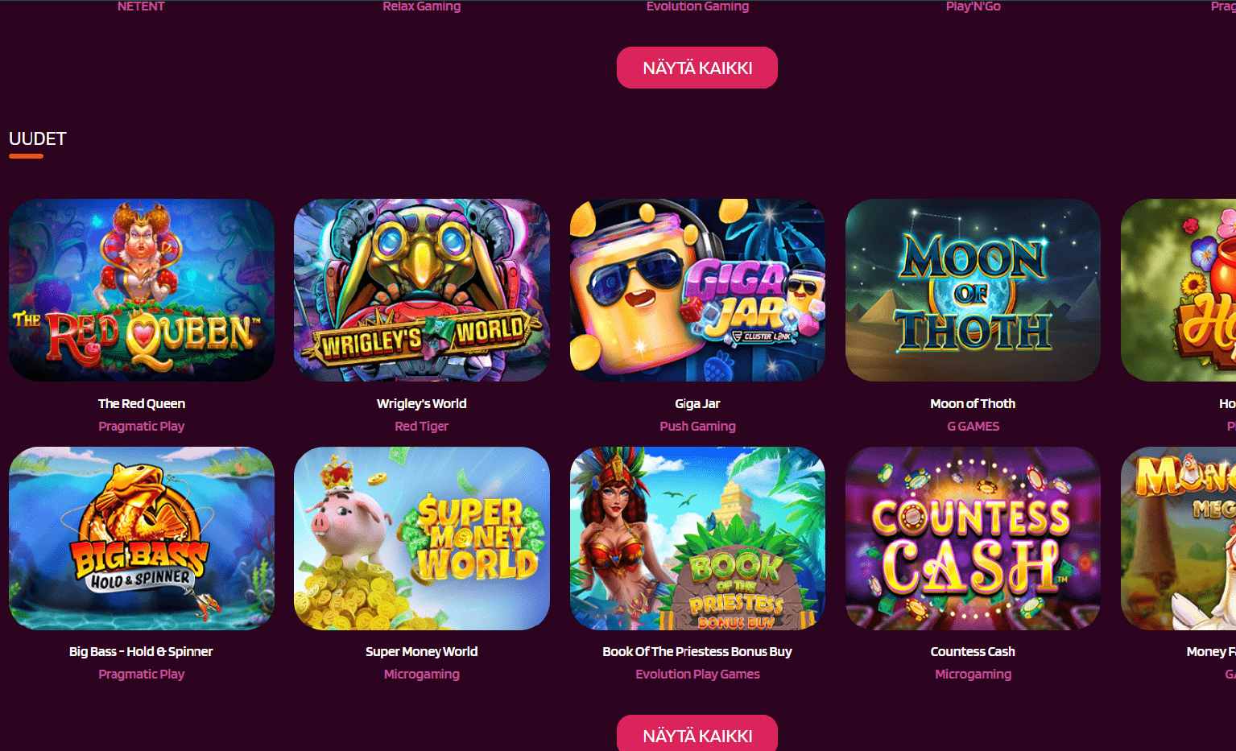
Task: Open the Red Tiger provider link
Action: (422, 426)
